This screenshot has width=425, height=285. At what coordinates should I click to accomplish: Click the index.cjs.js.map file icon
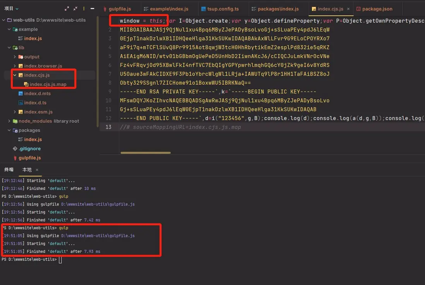pyautogui.click(x=26, y=84)
